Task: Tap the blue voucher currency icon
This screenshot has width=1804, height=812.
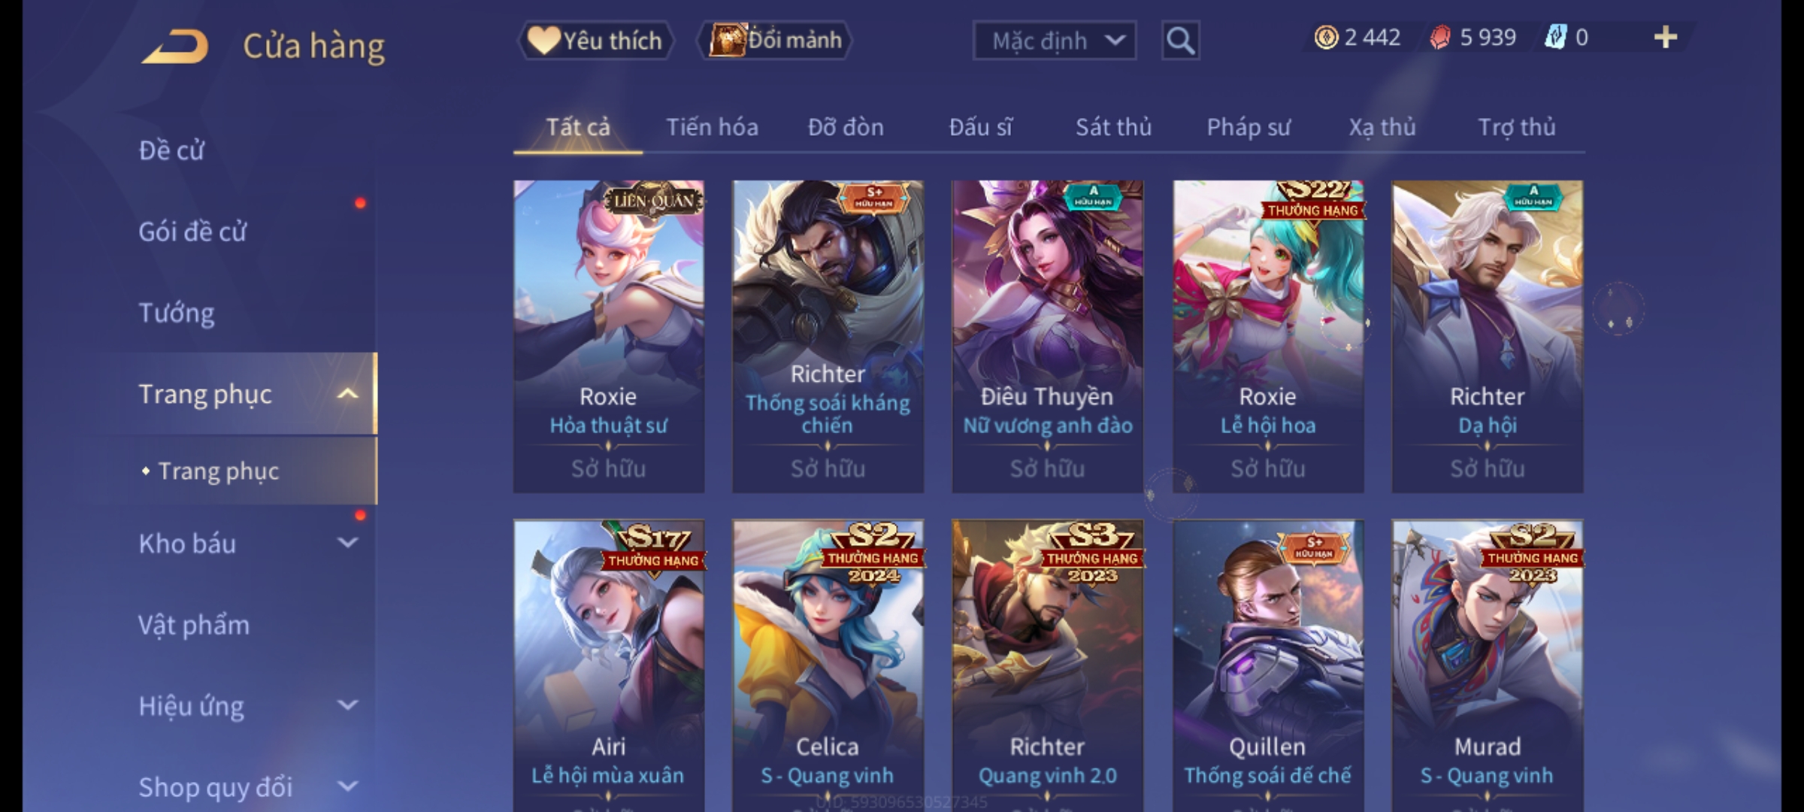Action: coord(1554,38)
